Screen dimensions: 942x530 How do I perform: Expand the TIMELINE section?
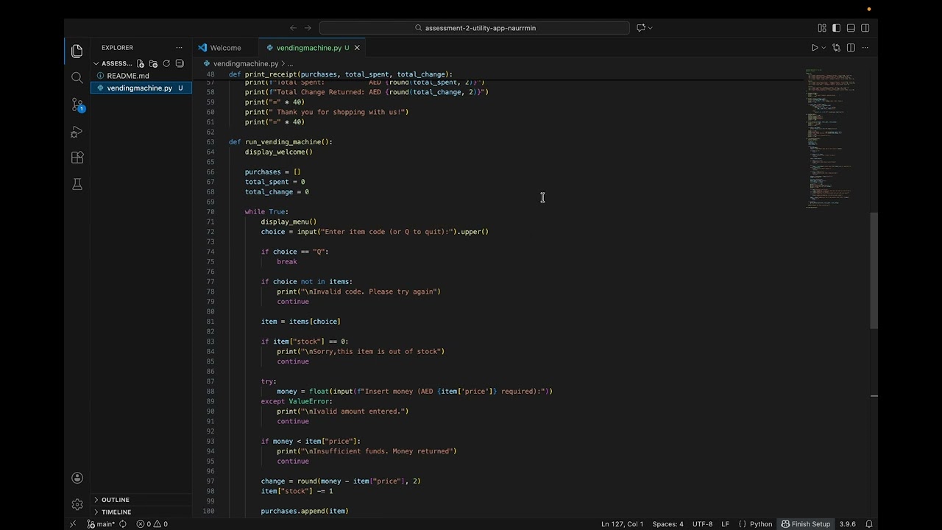(x=116, y=512)
